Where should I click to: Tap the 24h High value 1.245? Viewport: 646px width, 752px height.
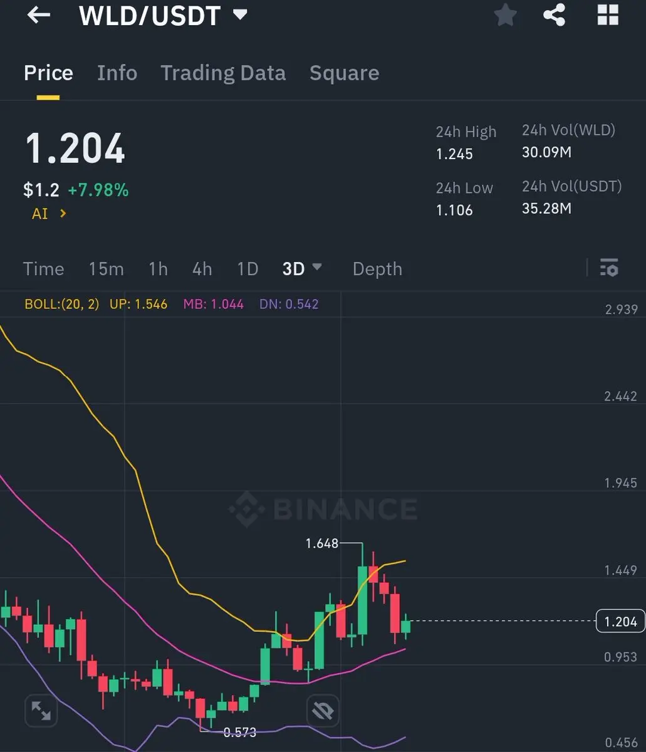[x=454, y=154]
